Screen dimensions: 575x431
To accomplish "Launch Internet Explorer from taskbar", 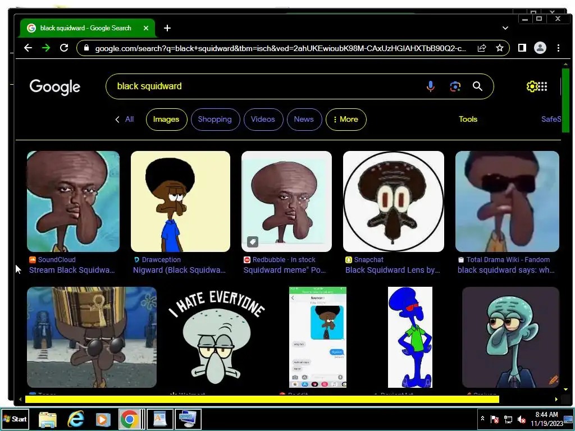I will (76, 419).
